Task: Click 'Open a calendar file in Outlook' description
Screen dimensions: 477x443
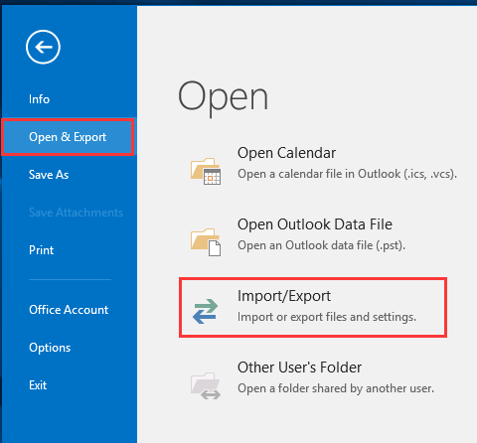Action: click(347, 174)
